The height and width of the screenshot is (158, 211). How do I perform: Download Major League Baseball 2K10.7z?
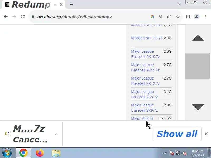146,54
